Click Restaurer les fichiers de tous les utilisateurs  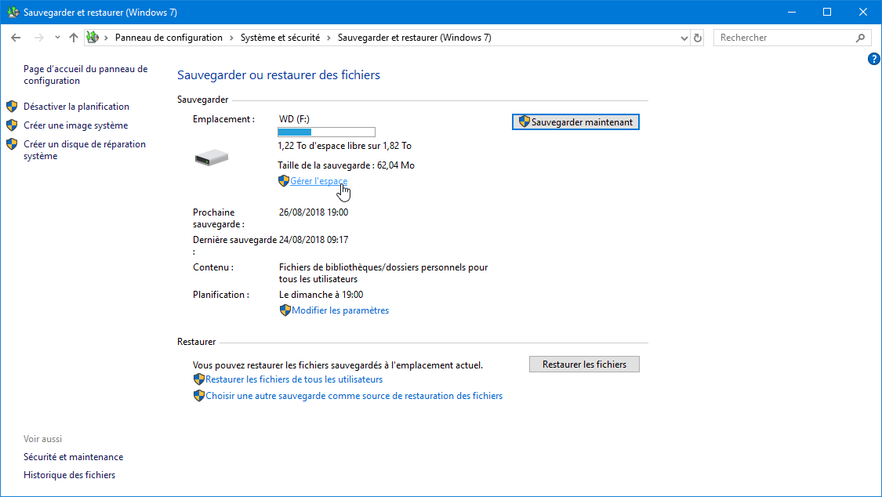[294, 379]
